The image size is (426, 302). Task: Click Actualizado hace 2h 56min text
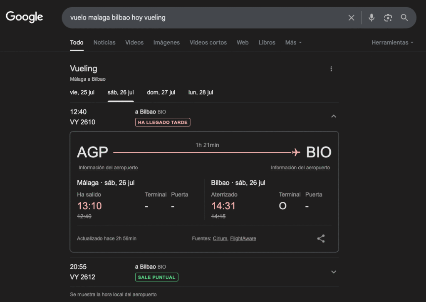pos(106,238)
